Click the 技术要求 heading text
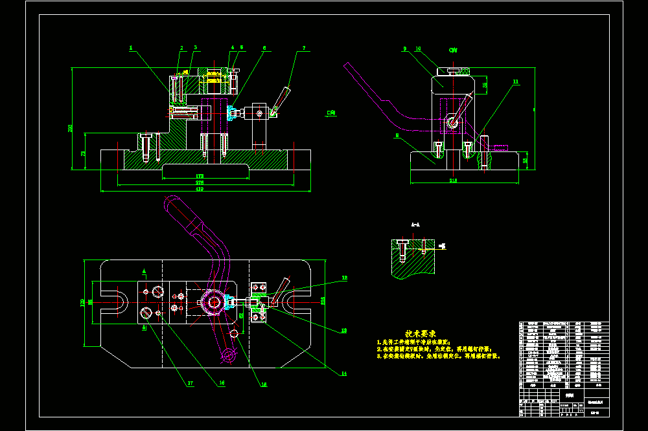Viewport: 648px width, 431px height. [x=421, y=334]
